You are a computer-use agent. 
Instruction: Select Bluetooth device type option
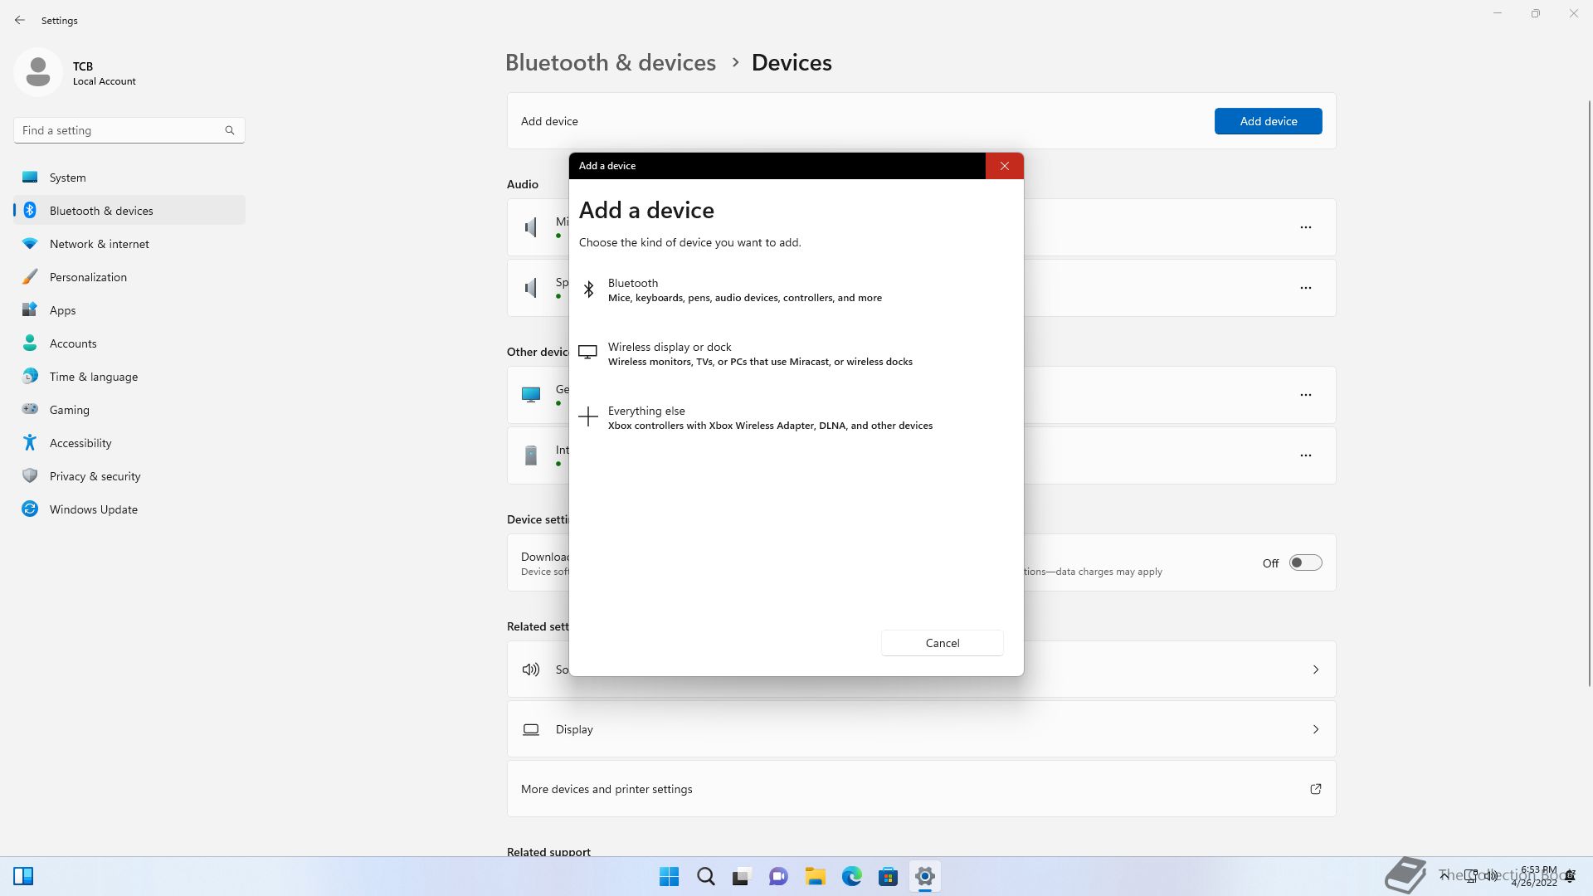click(x=796, y=290)
